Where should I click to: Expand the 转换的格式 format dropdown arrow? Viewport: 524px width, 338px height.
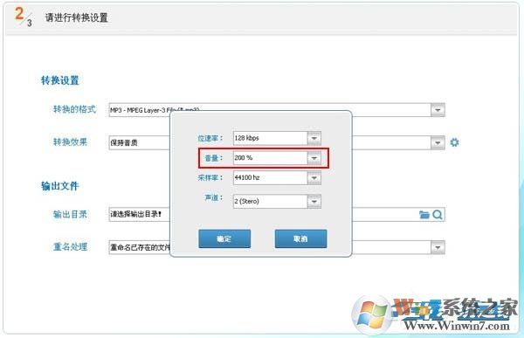pos(438,110)
